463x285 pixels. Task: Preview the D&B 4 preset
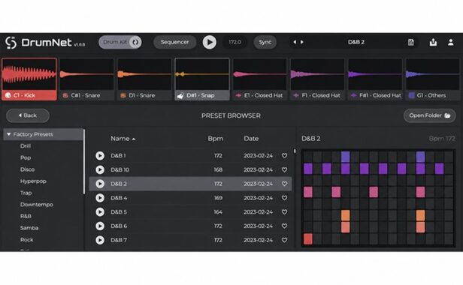100,198
